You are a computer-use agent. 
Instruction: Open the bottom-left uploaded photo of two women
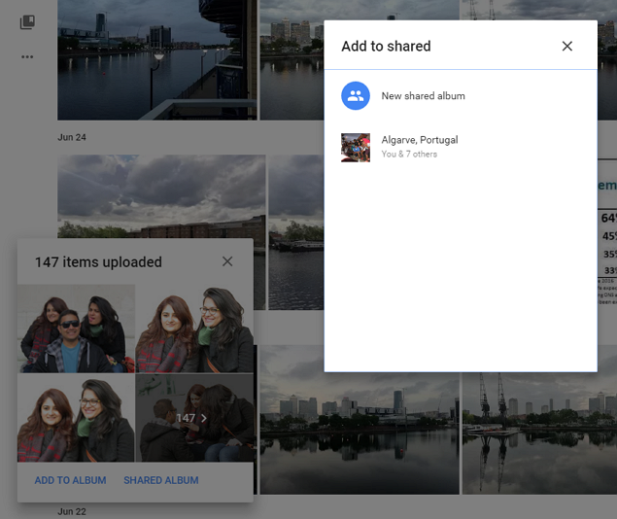[76, 418]
